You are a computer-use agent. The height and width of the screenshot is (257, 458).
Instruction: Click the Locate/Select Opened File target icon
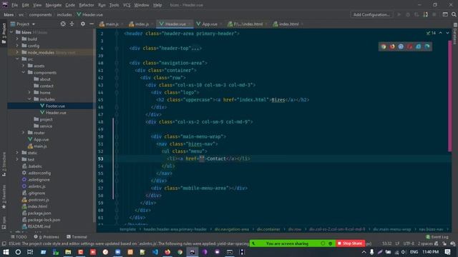63,24
